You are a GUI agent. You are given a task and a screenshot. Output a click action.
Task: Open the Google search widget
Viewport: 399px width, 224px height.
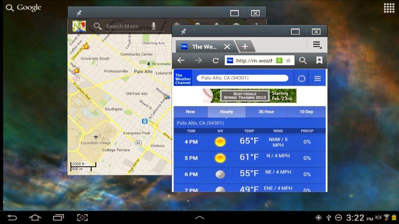[x=23, y=7]
